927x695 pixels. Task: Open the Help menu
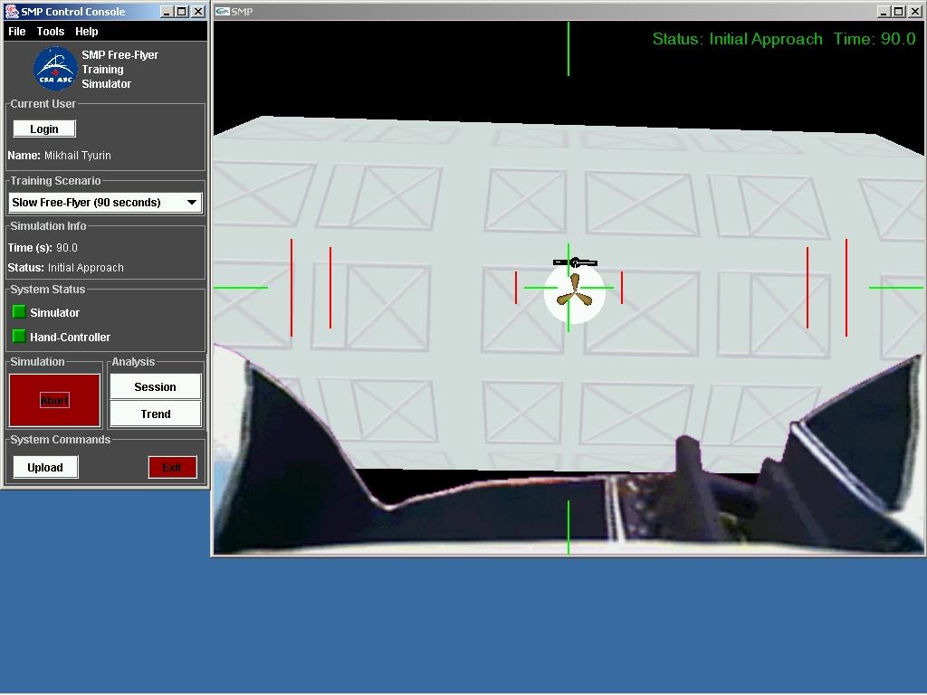coord(86,31)
